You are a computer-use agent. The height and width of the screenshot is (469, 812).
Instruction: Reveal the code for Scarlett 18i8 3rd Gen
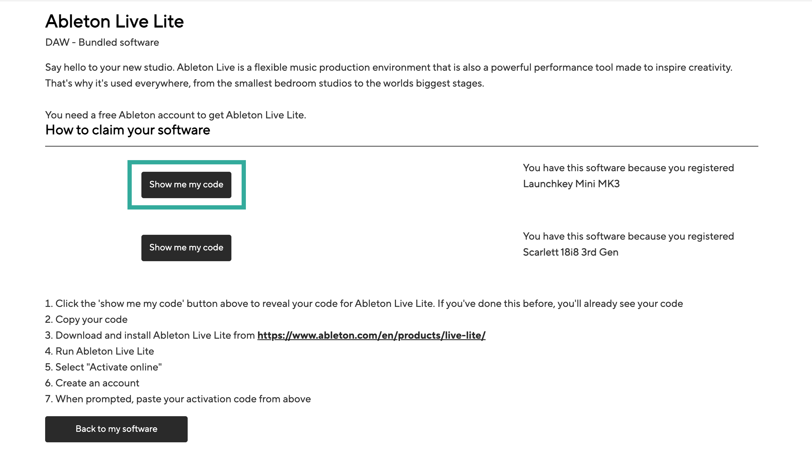[186, 248]
